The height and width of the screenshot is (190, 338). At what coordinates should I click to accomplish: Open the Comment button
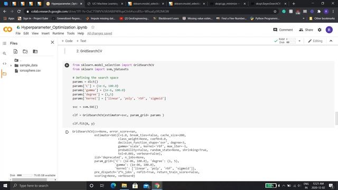tap(283, 30)
